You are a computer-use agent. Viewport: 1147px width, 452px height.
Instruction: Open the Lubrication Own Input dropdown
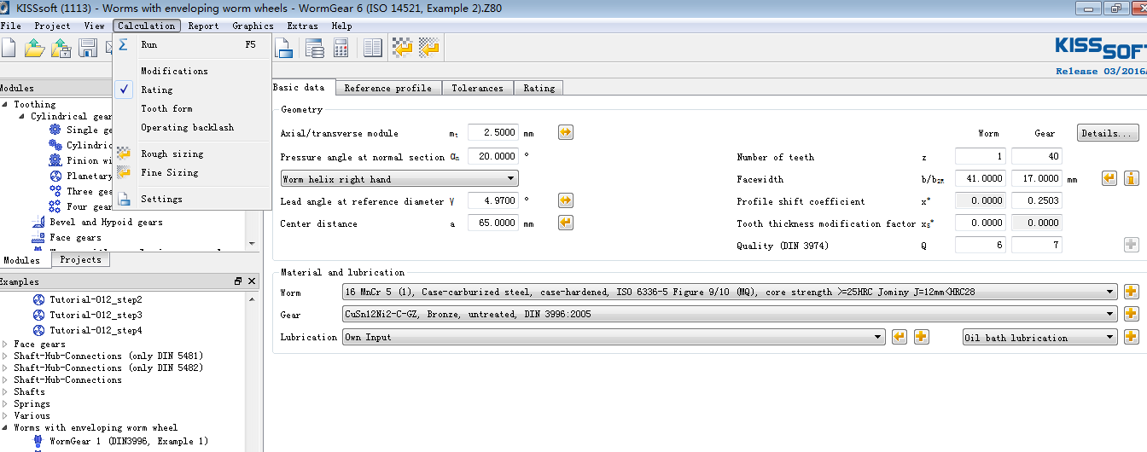point(613,337)
